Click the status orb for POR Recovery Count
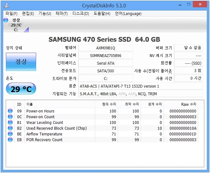The height and width of the screenshot is (173, 210). (x=10, y=140)
